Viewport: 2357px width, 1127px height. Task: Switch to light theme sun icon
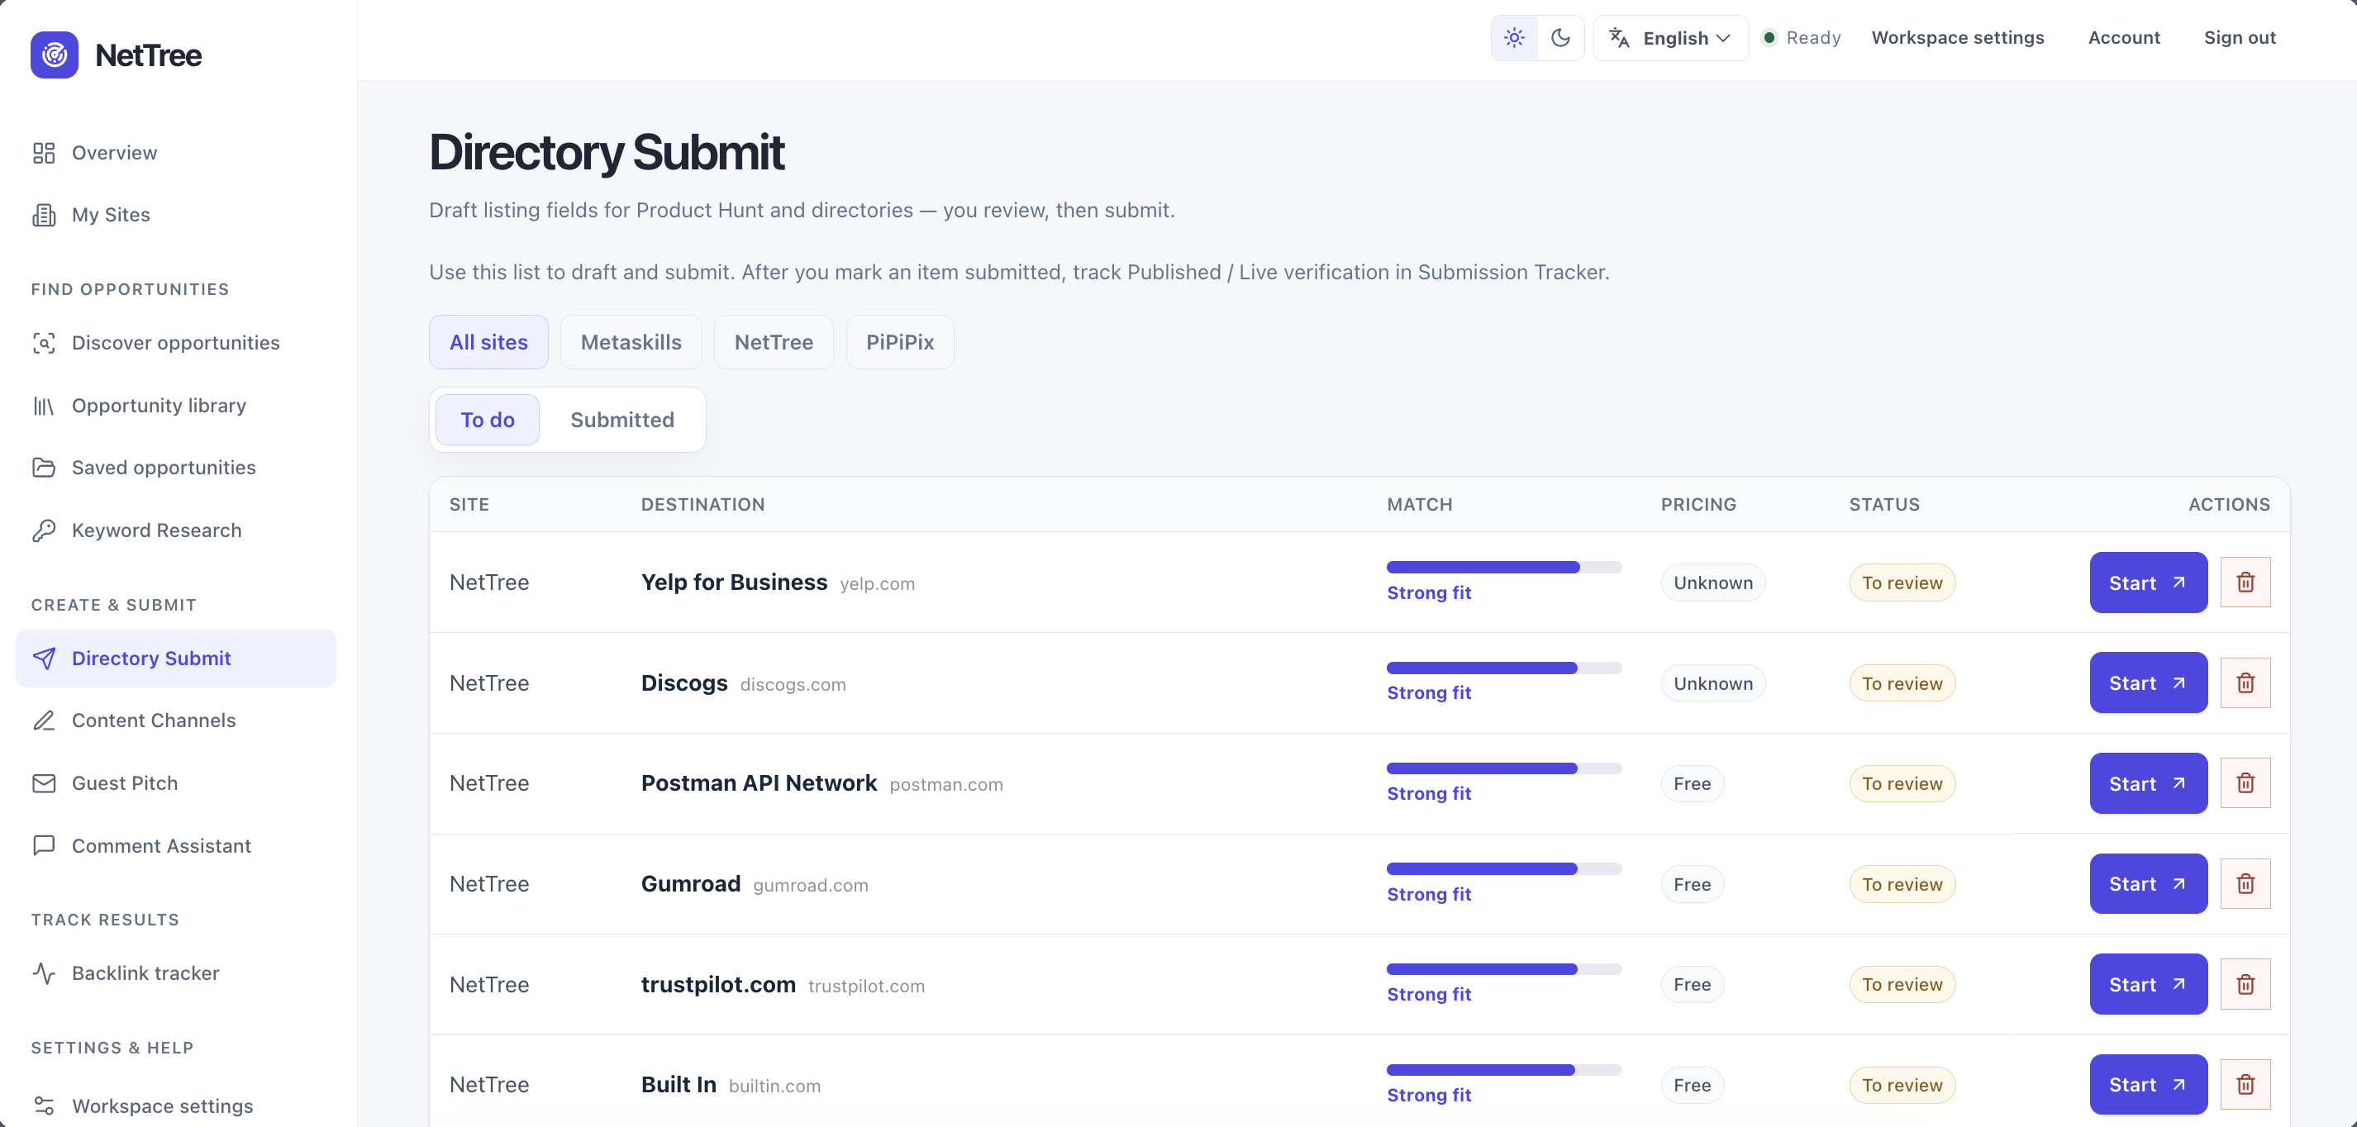point(1514,37)
